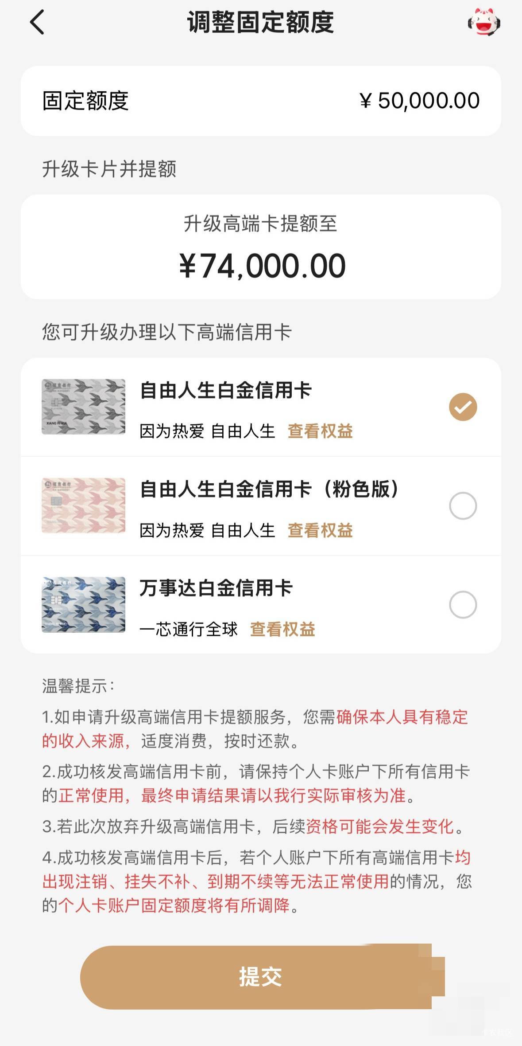The width and height of the screenshot is (522, 1046).
Task: Tap the gray 自由人生 card thumbnail
Action: tap(83, 407)
